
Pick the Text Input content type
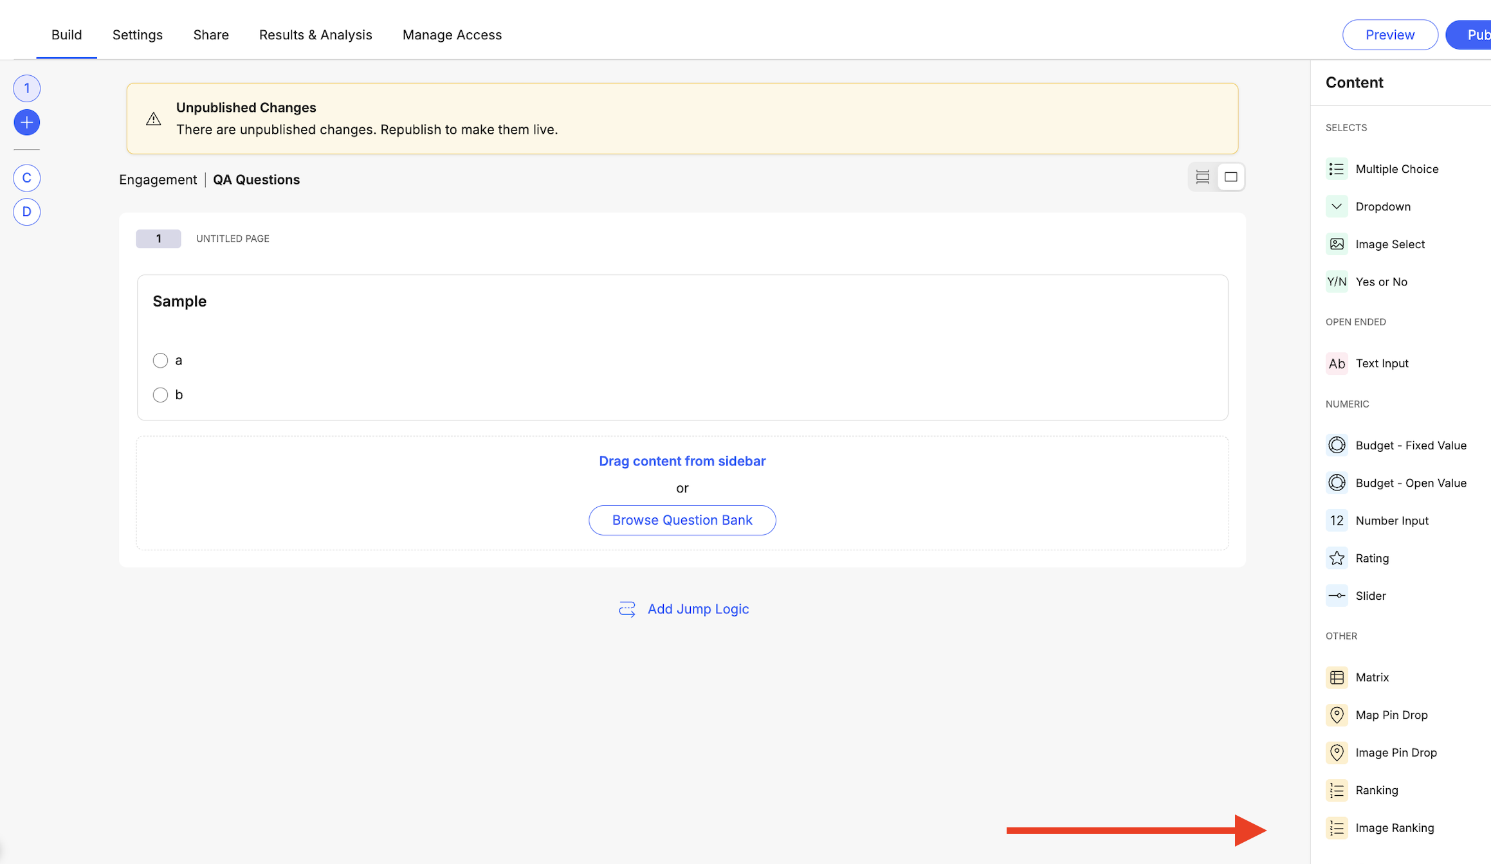(x=1381, y=363)
